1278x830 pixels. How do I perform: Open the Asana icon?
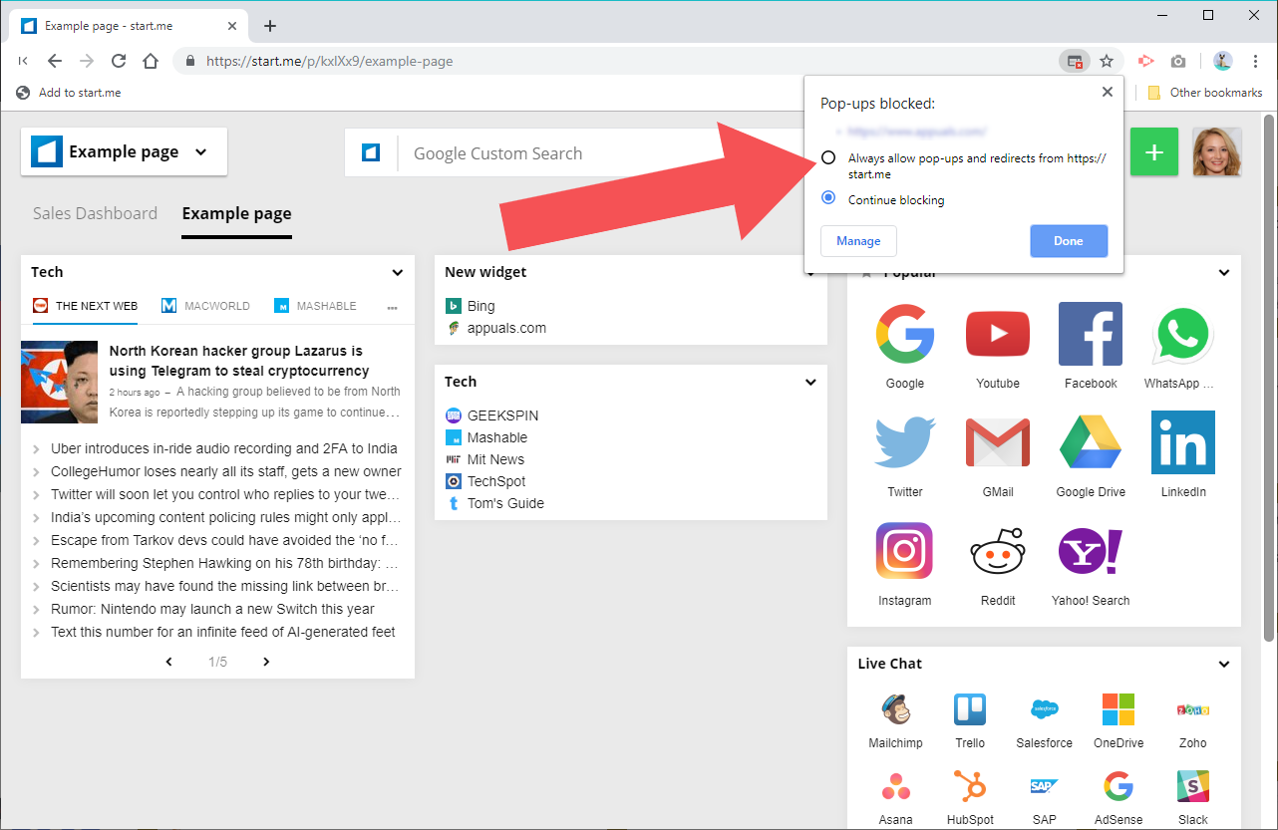tap(895, 786)
